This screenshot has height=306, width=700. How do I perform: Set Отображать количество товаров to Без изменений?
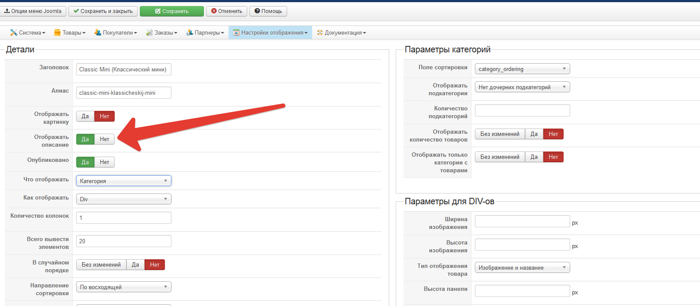500,134
